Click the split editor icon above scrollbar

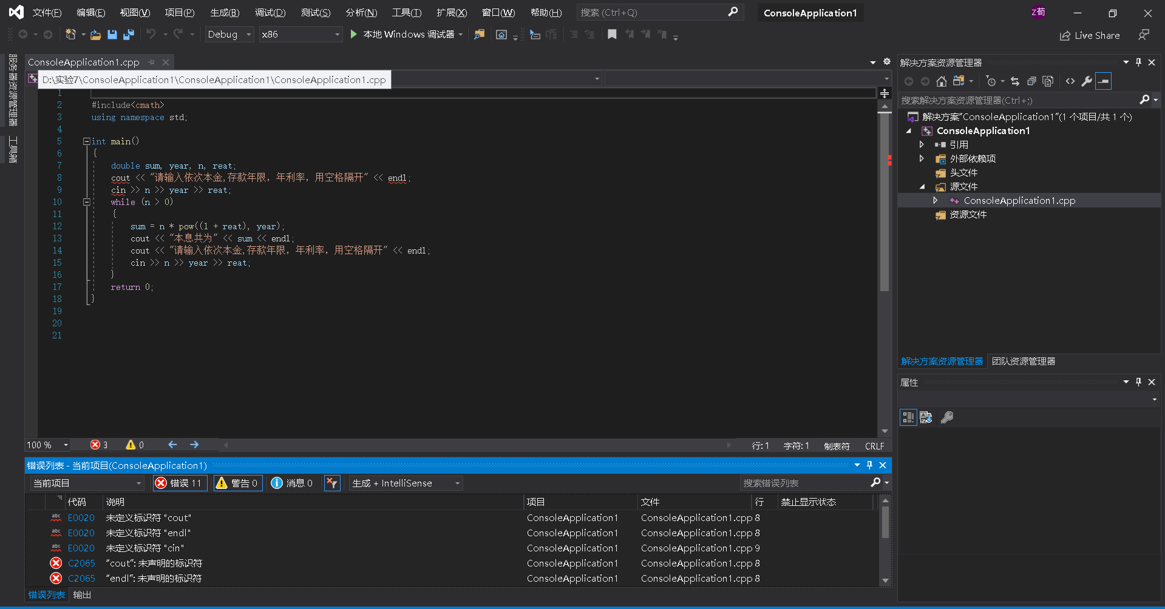(885, 93)
